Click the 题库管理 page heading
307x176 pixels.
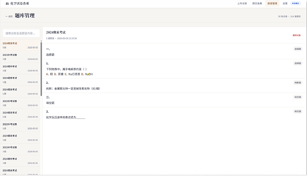24,16
